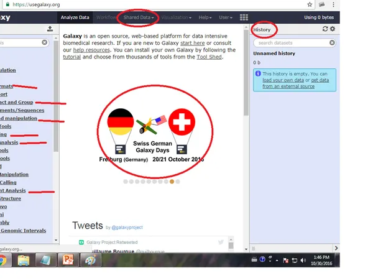373x280 pixels.
Task: Bookmark this page with the star icon
Action: pos(310,4)
